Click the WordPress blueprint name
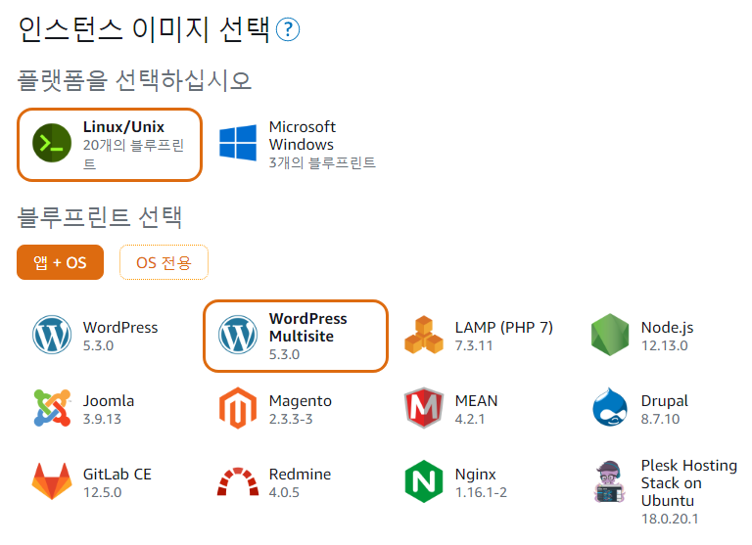Viewport: 752px width, 545px height. (x=120, y=328)
